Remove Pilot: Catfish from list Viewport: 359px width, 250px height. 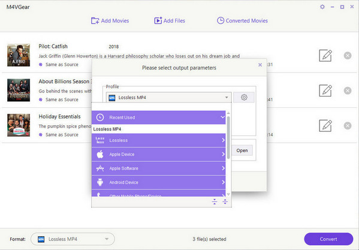click(x=348, y=55)
